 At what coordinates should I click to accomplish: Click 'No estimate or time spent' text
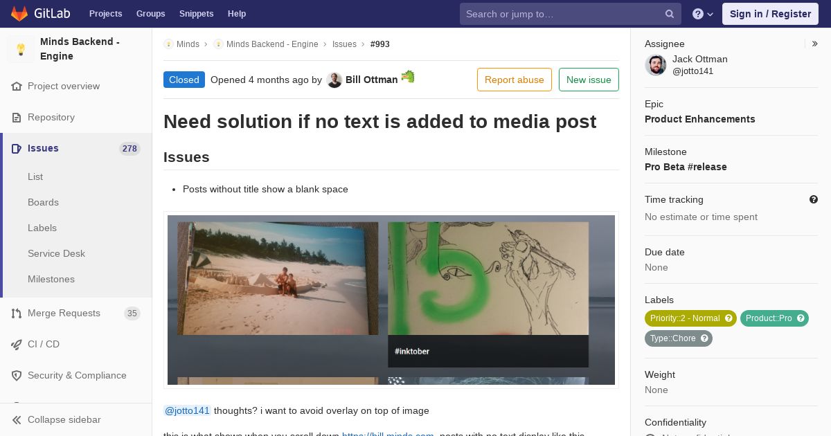coord(701,217)
